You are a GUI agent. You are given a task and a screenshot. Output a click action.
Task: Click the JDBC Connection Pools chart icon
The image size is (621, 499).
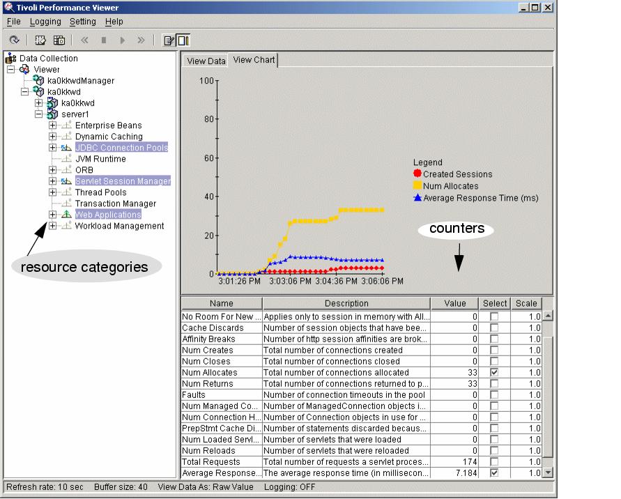tap(66, 148)
